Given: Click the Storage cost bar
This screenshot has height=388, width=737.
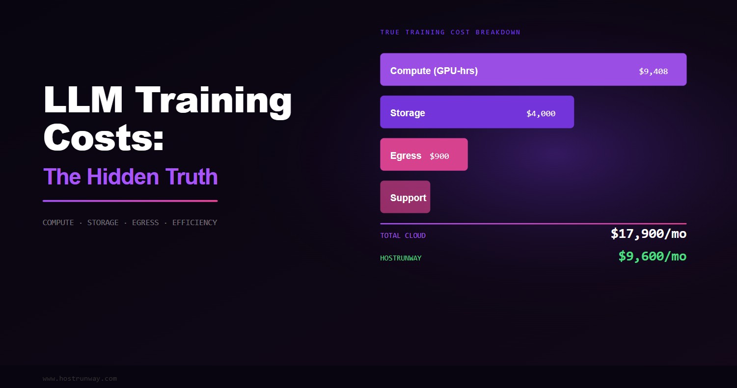Looking at the screenshot, I should pos(477,112).
